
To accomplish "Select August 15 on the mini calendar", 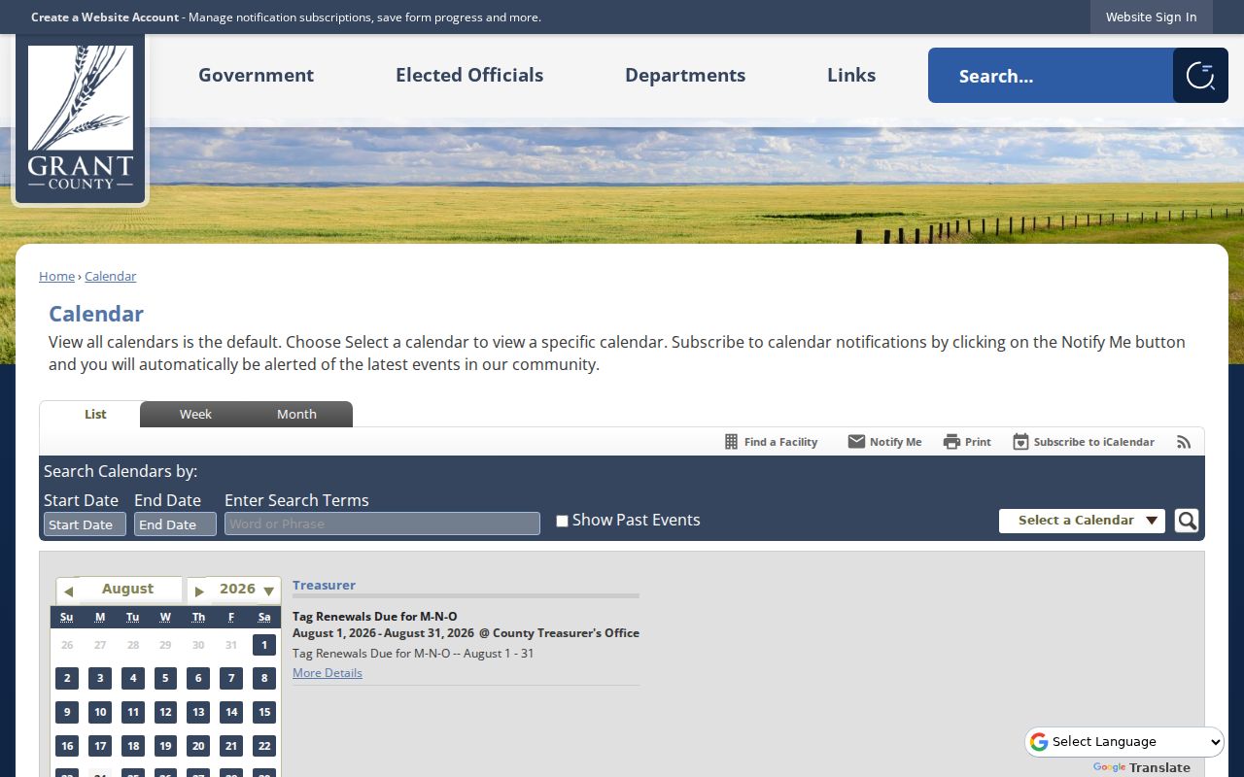I will [264, 712].
